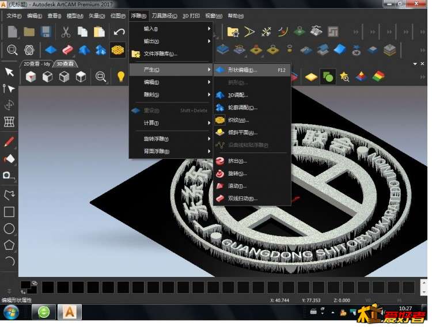432x327 pixels.
Task: Expand the 输出(X) submenu
Action: pos(171,41)
